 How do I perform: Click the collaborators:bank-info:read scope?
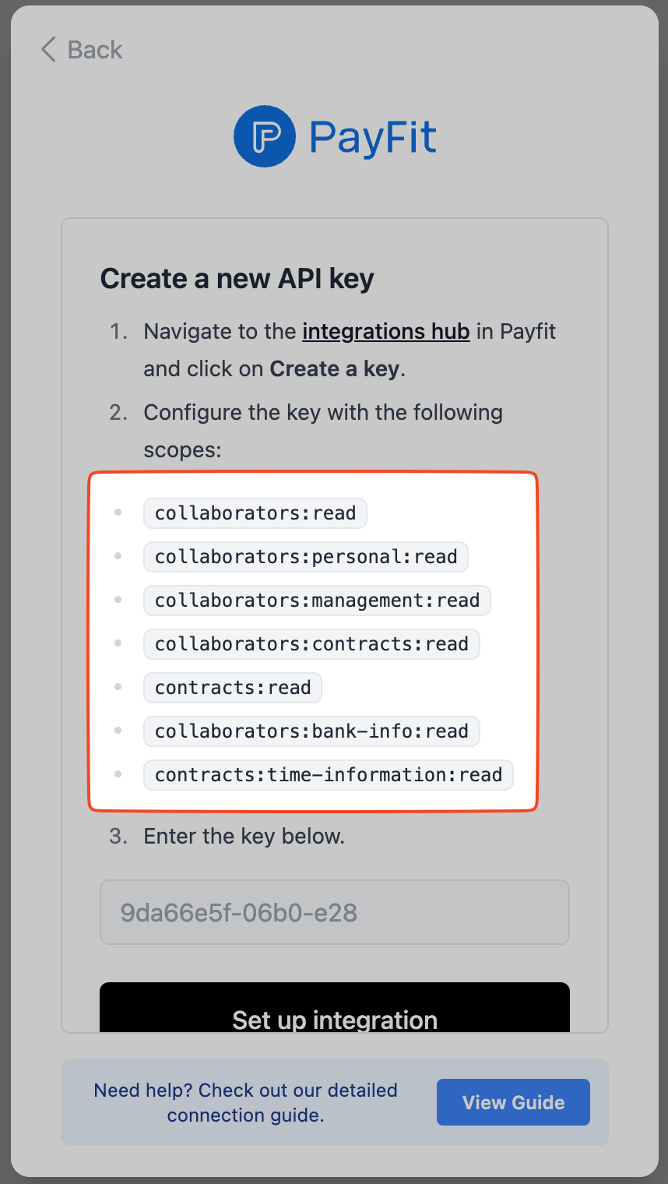click(x=311, y=731)
